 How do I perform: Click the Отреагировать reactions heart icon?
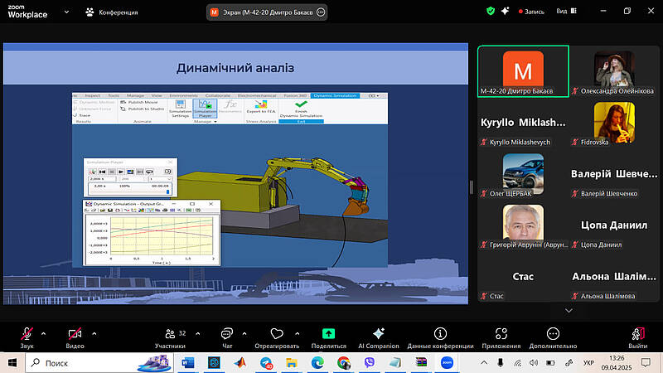(278, 335)
